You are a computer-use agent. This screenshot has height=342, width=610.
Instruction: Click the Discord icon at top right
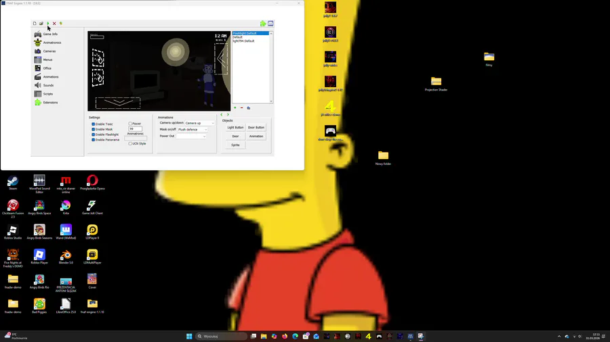click(x=270, y=23)
